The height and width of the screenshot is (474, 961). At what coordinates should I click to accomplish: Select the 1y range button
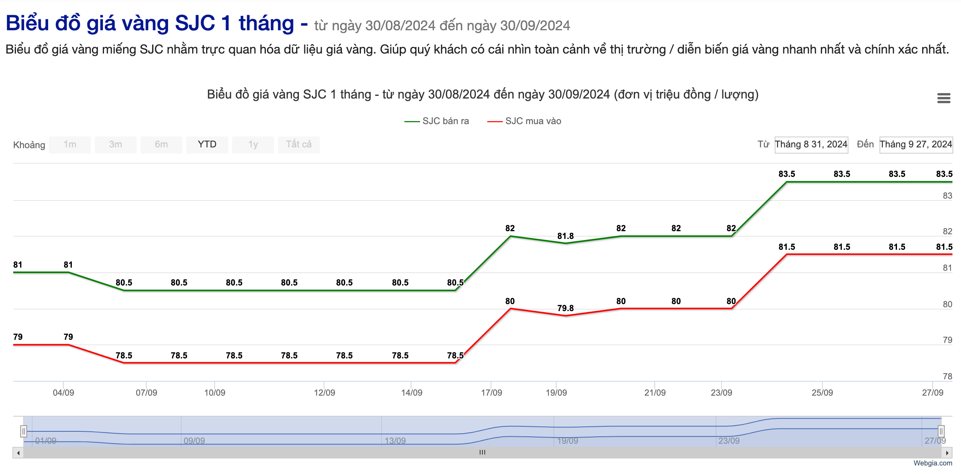[253, 145]
